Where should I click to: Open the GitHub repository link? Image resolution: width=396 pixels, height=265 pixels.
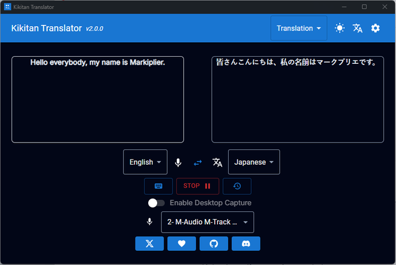tap(214, 243)
